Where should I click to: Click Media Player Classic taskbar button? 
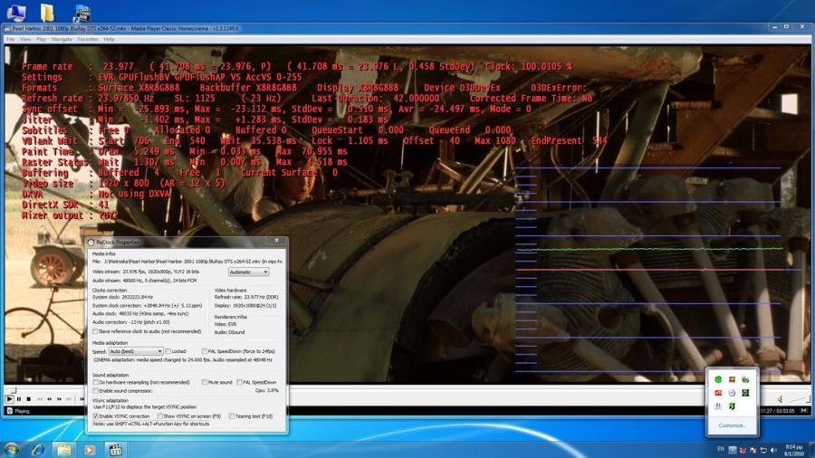pos(115,449)
